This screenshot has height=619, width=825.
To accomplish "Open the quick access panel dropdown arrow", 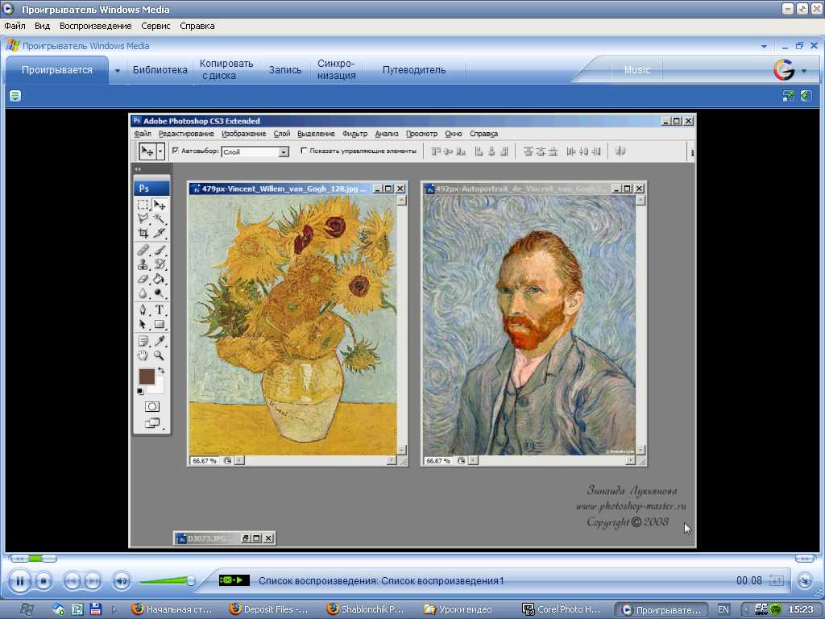I will [x=764, y=46].
